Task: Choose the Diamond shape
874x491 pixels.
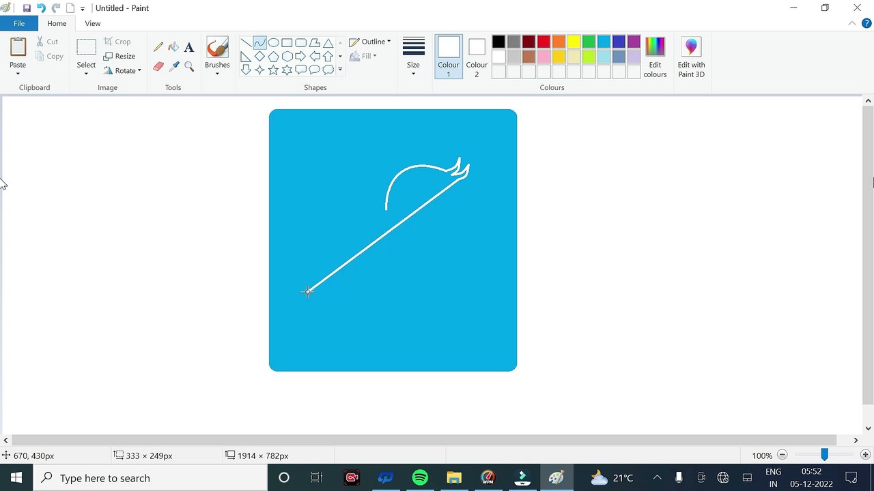Action: click(x=259, y=56)
